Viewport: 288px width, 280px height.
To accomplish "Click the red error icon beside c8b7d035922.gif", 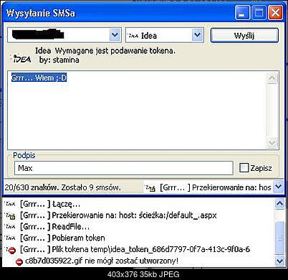I will [x=19, y=262].
